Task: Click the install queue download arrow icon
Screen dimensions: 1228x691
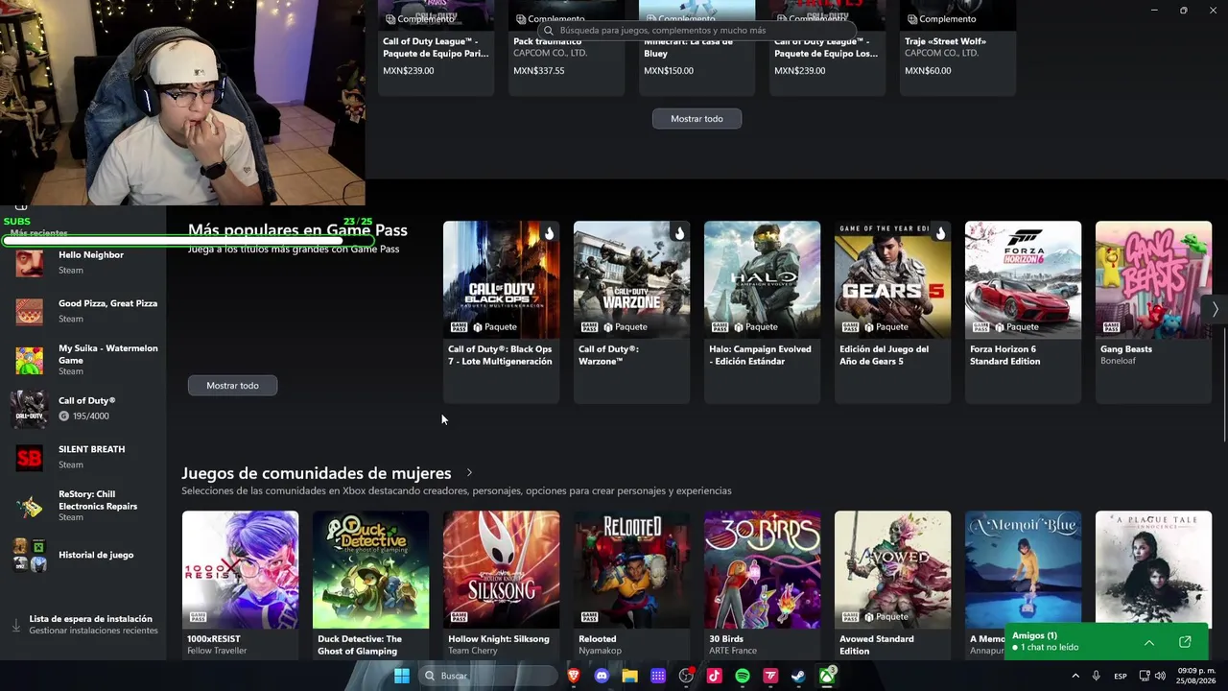Action: pyautogui.click(x=16, y=625)
